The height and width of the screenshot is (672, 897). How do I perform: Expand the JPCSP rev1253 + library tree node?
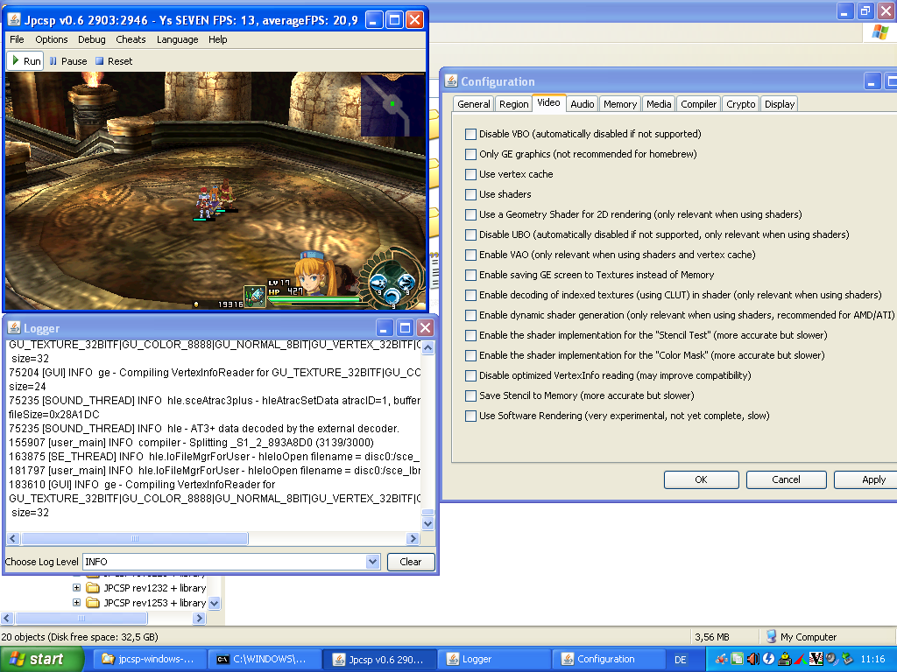tap(77, 603)
